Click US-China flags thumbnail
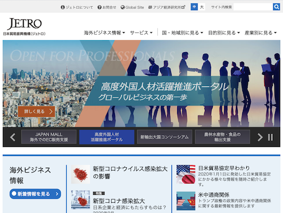The image size is (283, 213). tap(186, 201)
